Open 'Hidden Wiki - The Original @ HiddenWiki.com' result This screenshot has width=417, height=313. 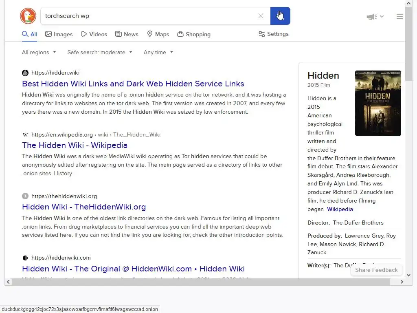pos(133,269)
